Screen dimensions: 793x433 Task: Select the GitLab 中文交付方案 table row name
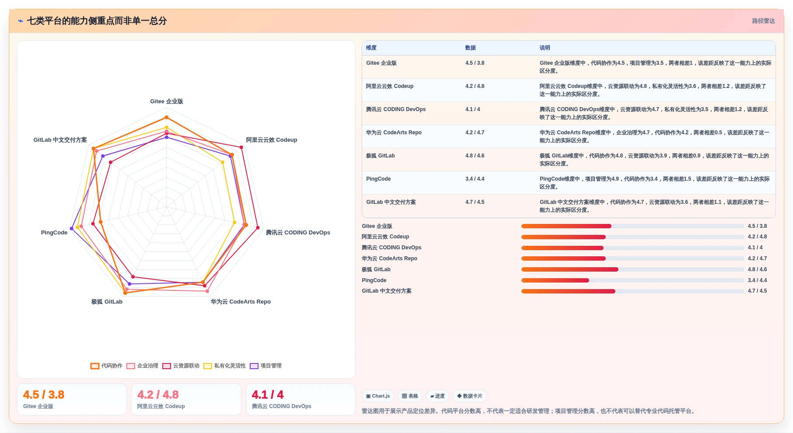coord(391,202)
